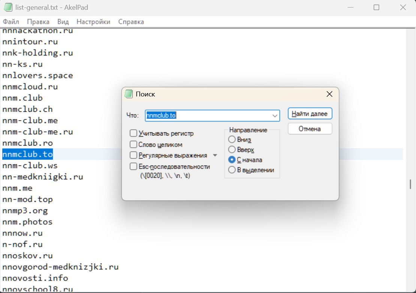This screenshot has width=416, height=293.
Task: Select the В выделении radio button
Action: pyautogui.click(x=231, y=170)
